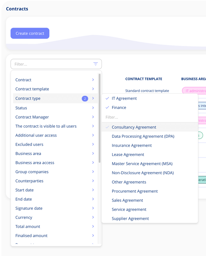Image resolution: width=206 pixels, height=256 pixels.
Task: Expand the Start date filter submenu
Action: [x=55, y=190]
